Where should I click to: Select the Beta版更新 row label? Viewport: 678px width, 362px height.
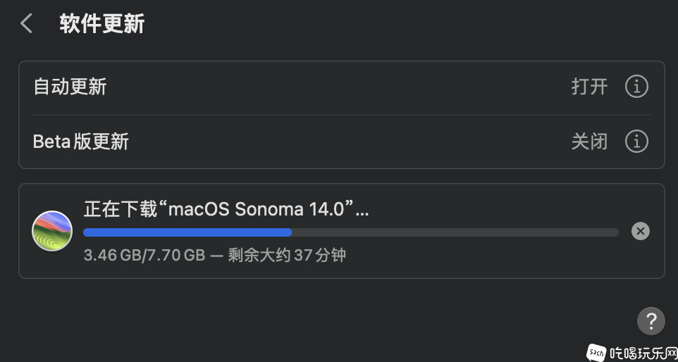coord(81,142)
